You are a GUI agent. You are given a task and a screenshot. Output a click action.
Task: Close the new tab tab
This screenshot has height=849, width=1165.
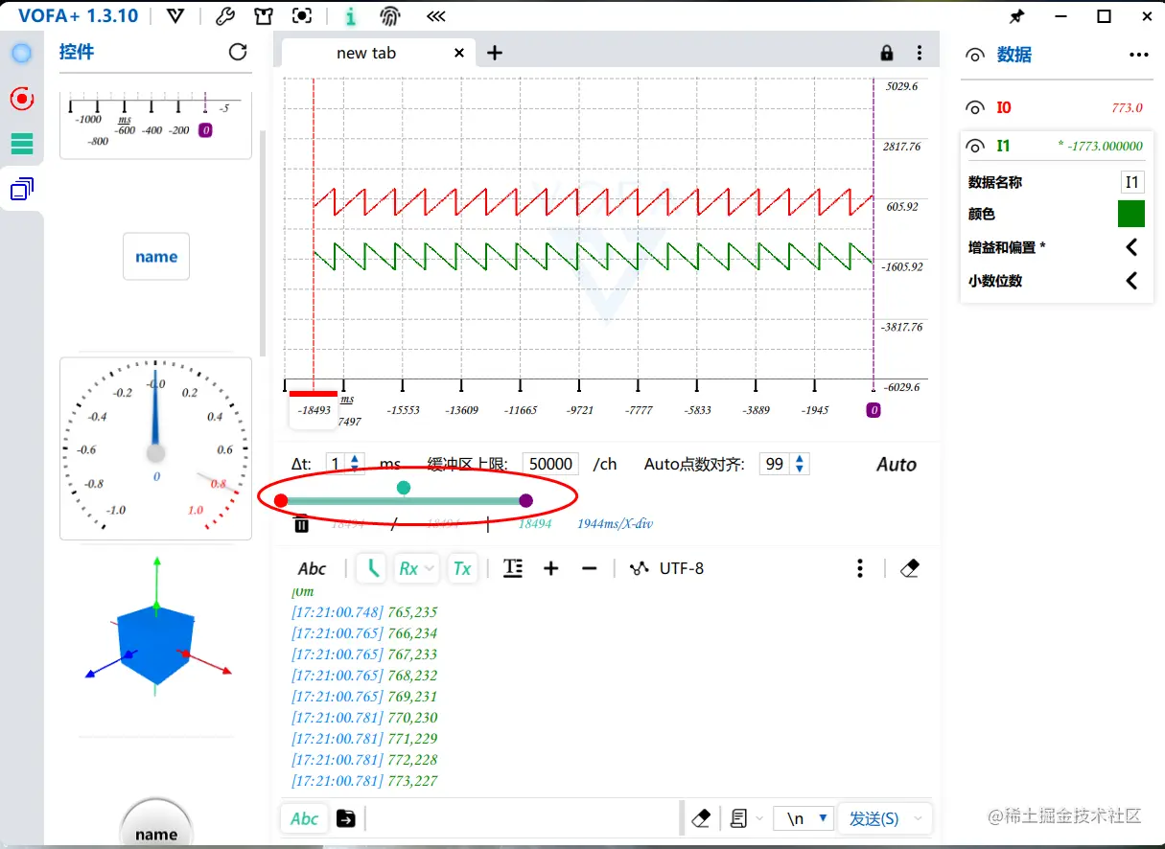pos(459,53)
